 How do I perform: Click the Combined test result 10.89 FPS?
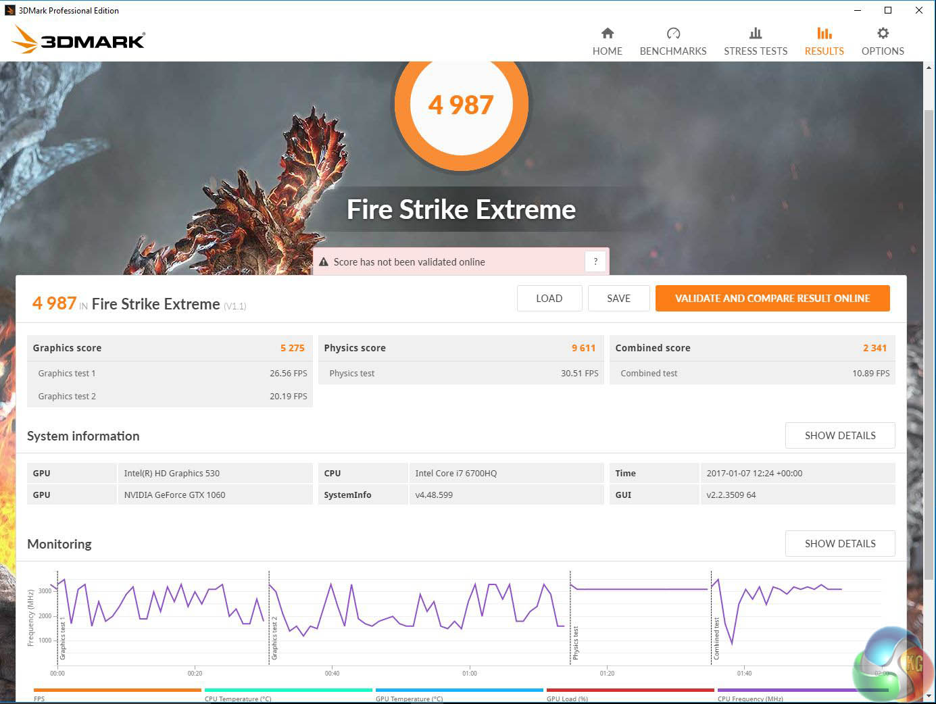[871, 373]
